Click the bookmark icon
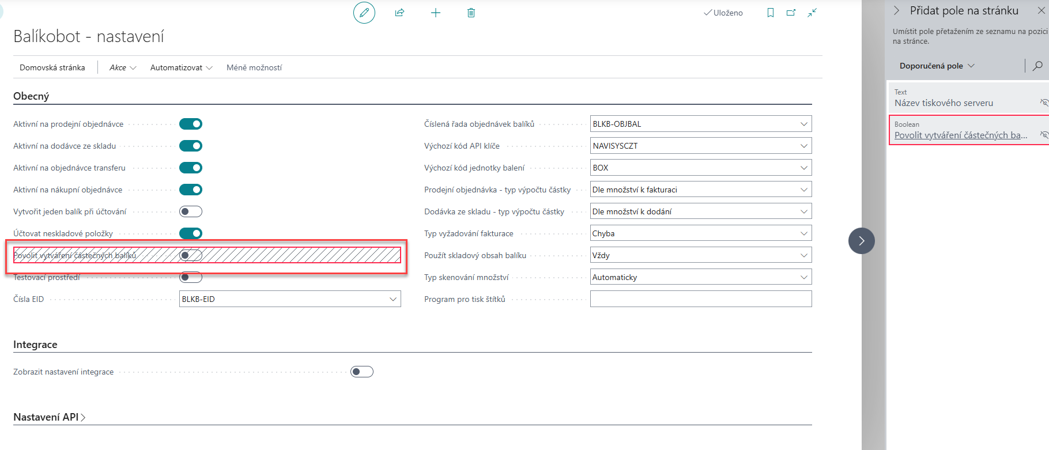The height and width of the screenshot is (450, 1049). (770, 13)
